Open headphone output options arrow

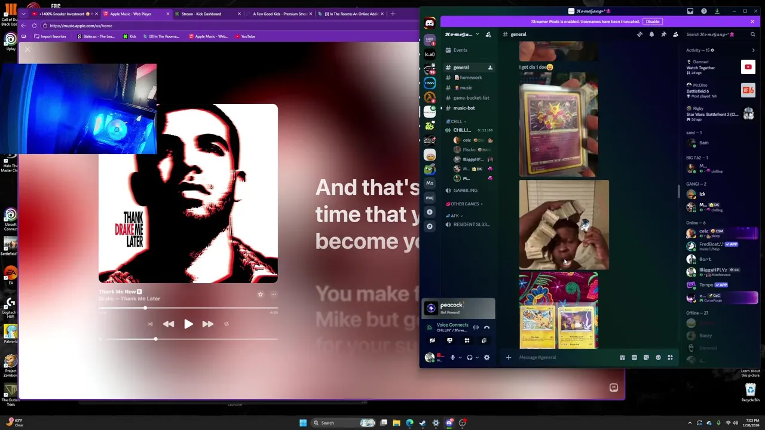(x=477, y=358)
